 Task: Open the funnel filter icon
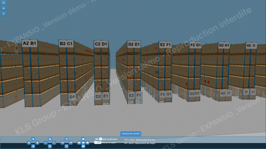(x=4, y=14)
